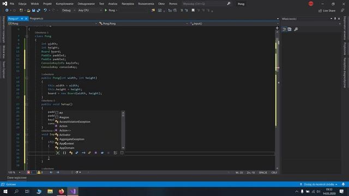Open dropdown arrow beside Pong start button
This screenshot has height=196, width=349.
click(117, 10)
